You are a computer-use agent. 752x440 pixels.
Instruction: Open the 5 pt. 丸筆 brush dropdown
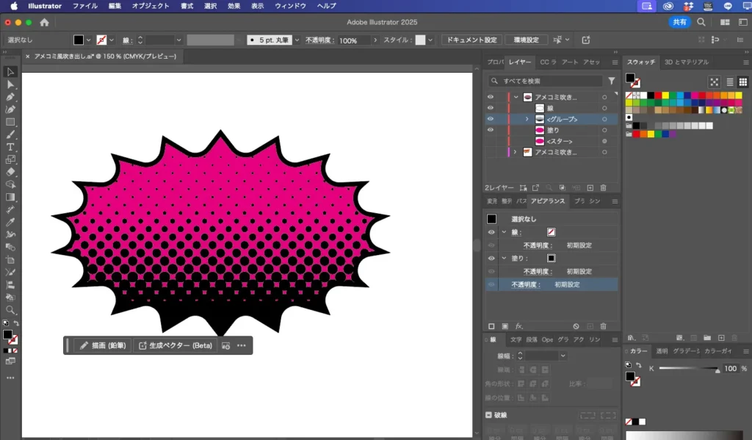coord(296,40)
